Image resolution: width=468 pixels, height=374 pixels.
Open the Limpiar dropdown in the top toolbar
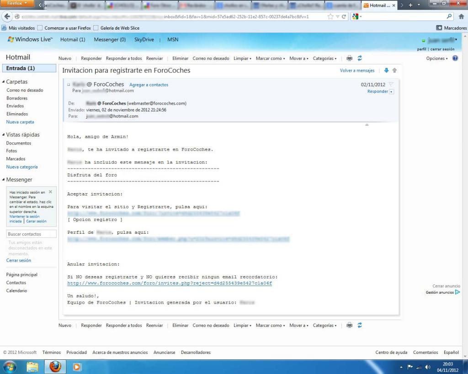point(242,58)
